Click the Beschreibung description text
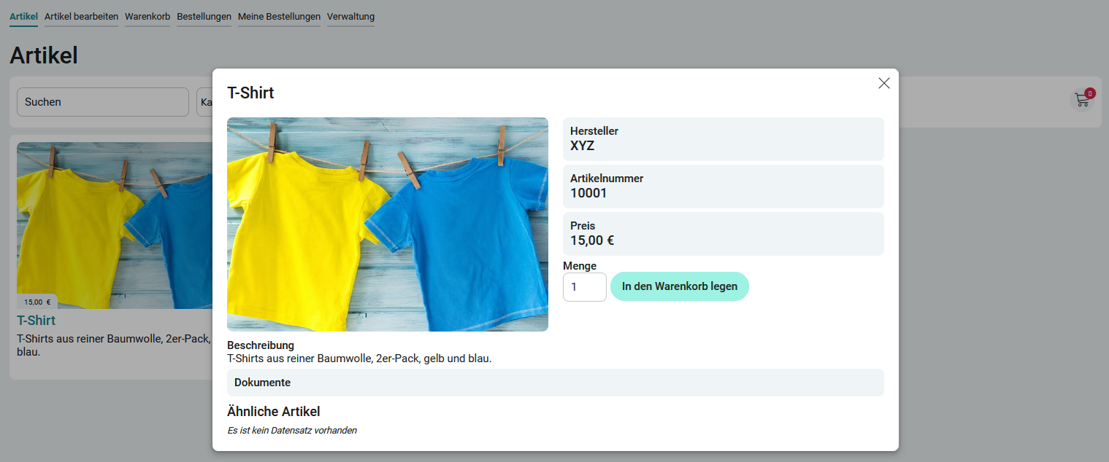This screenshot has width=1109, height=462. point(359,359)
